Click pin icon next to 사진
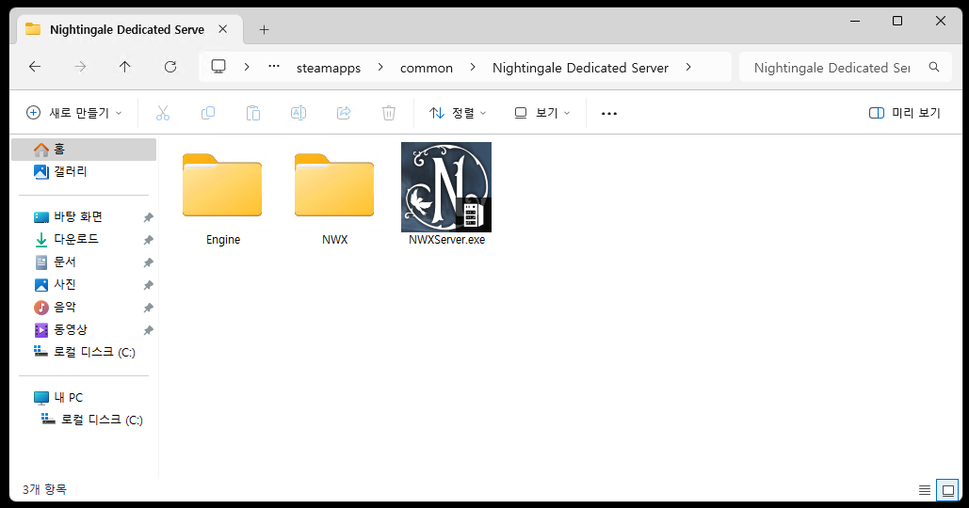 click(149, 285)
